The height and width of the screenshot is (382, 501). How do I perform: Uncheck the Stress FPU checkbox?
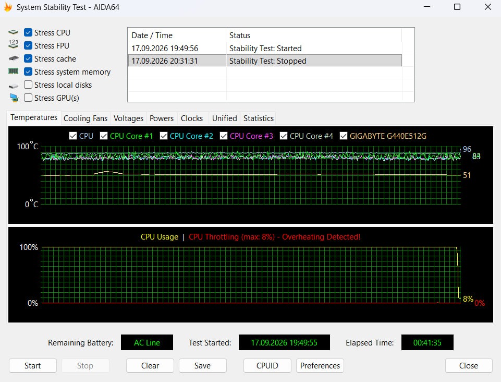[28, 46]
